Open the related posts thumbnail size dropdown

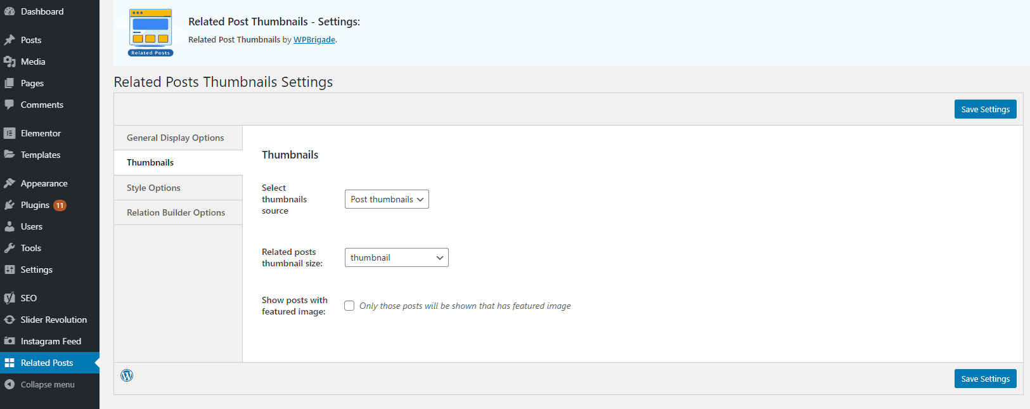[x=397, y=257]
